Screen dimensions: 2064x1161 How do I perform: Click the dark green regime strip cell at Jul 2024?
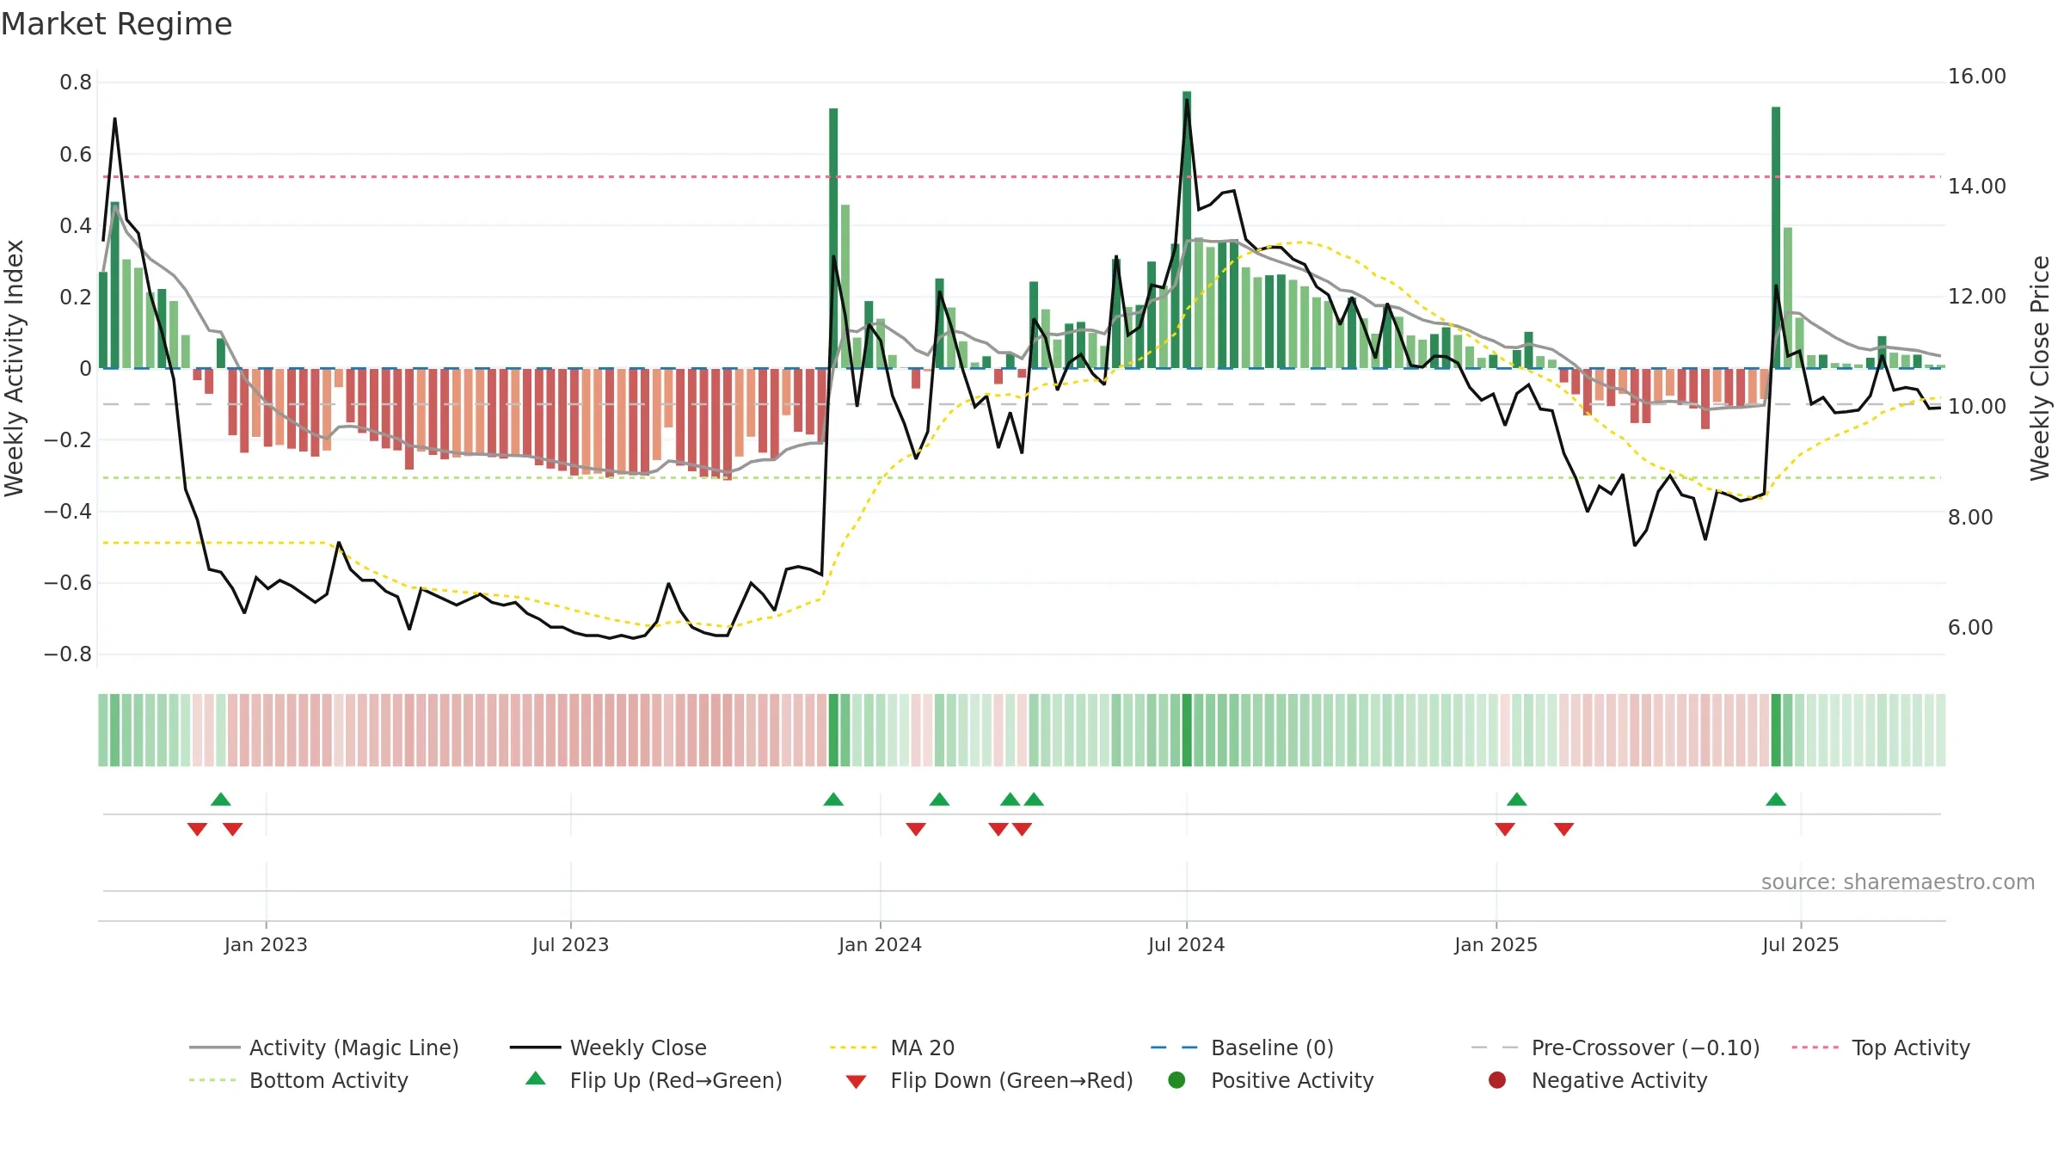(1187, 730)
